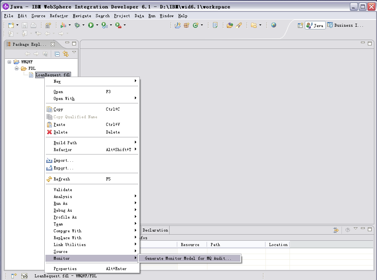This screenshot has width=377, height=280.
Task: Choose Refresh from the context menu
Action: [x=92, y=179]
